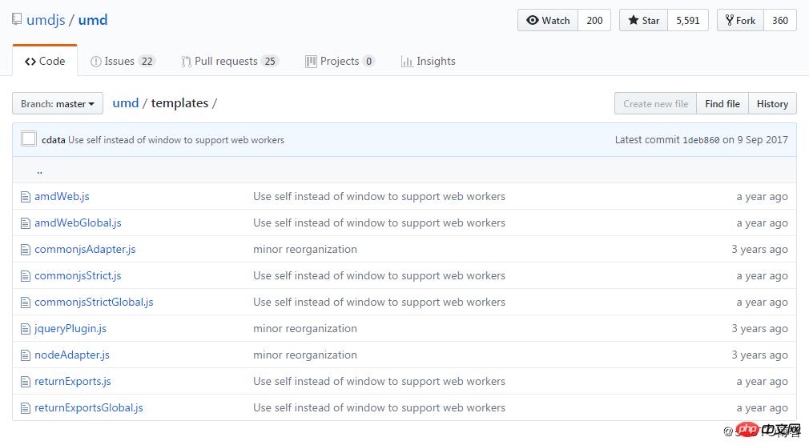The height and width of the screenshot is (445, 809).
Task: Open commonjsStrictGlobal.js file link
Action: pos(94,303)
